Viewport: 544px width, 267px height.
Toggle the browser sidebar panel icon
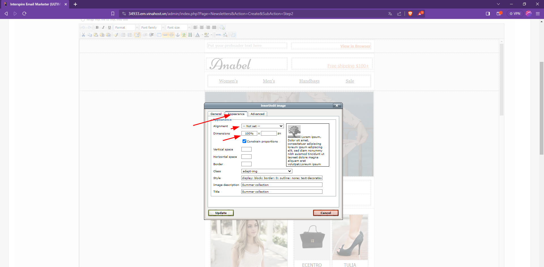[488, 14]
